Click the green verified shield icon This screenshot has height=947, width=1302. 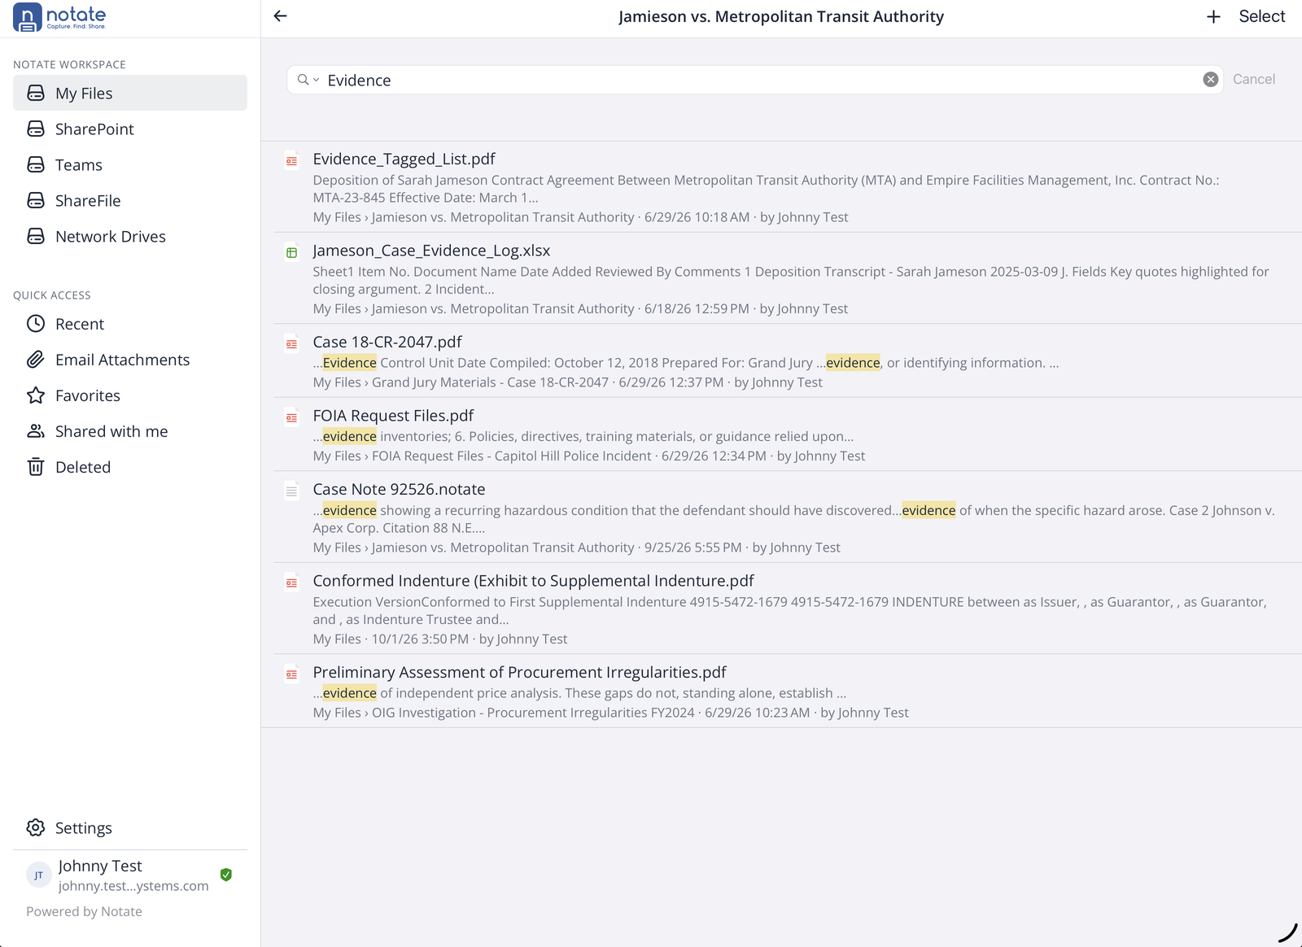(226, 875)
